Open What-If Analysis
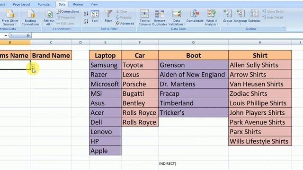 212,17
